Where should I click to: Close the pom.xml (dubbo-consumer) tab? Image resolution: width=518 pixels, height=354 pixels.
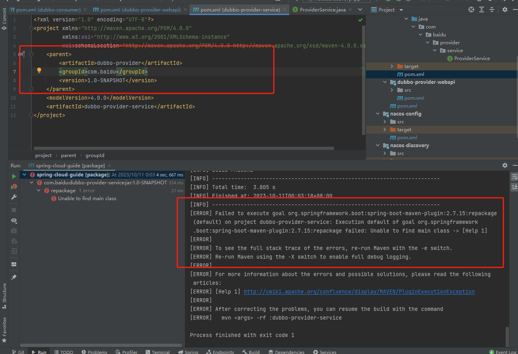coord(85,9)
